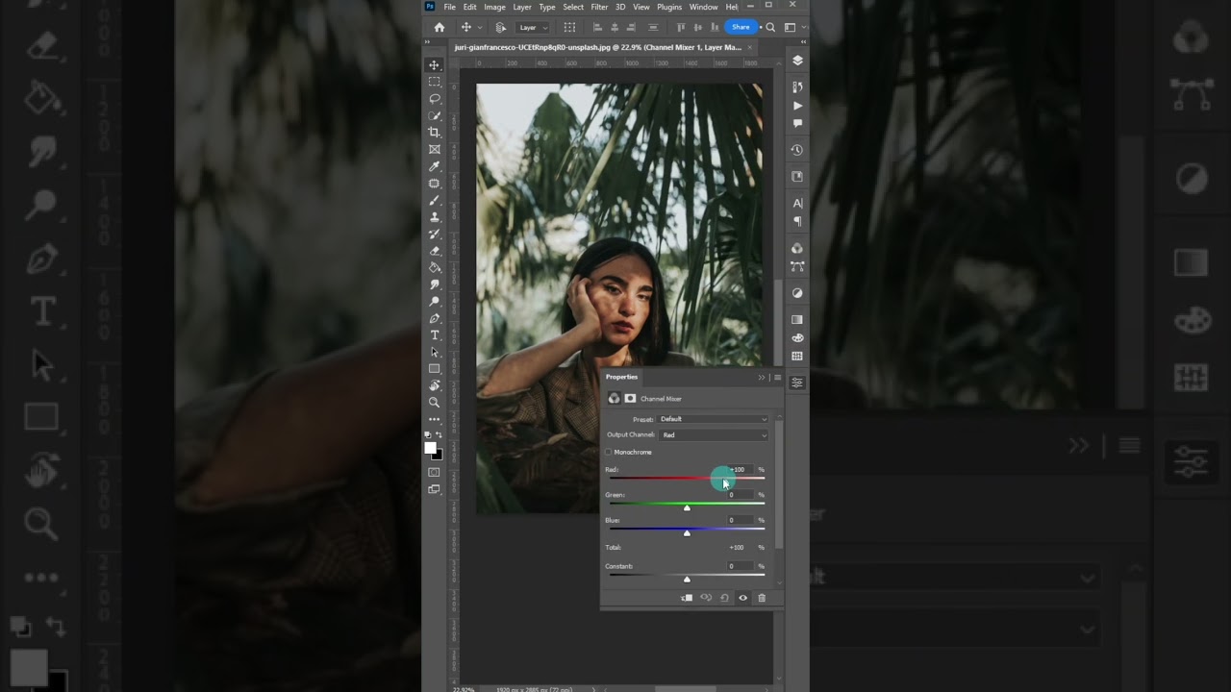Open the Auto-Select Layer dropdown
Viewport: 1231px width, 692px height.
(x=534, y=28)
